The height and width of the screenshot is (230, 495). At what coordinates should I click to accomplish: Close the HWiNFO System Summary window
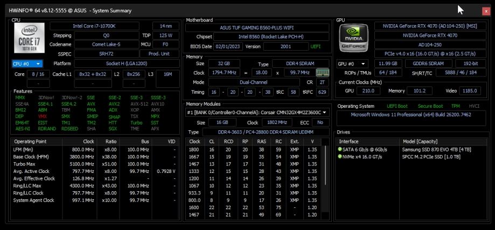pyautogui.click(x=486, y=11)
